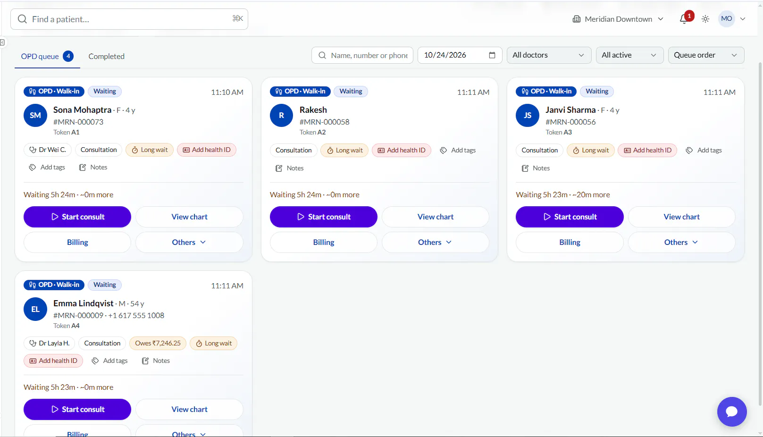Open Notes for Emma Lindqvist
This screenshot has height=437, width=763.
coord(156,361)
